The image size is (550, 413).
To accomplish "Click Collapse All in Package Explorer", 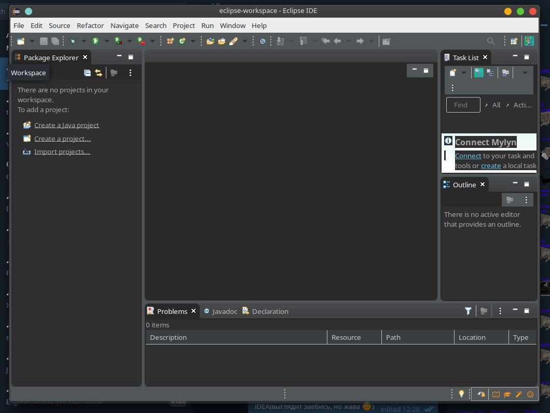I will pos(87,73).
